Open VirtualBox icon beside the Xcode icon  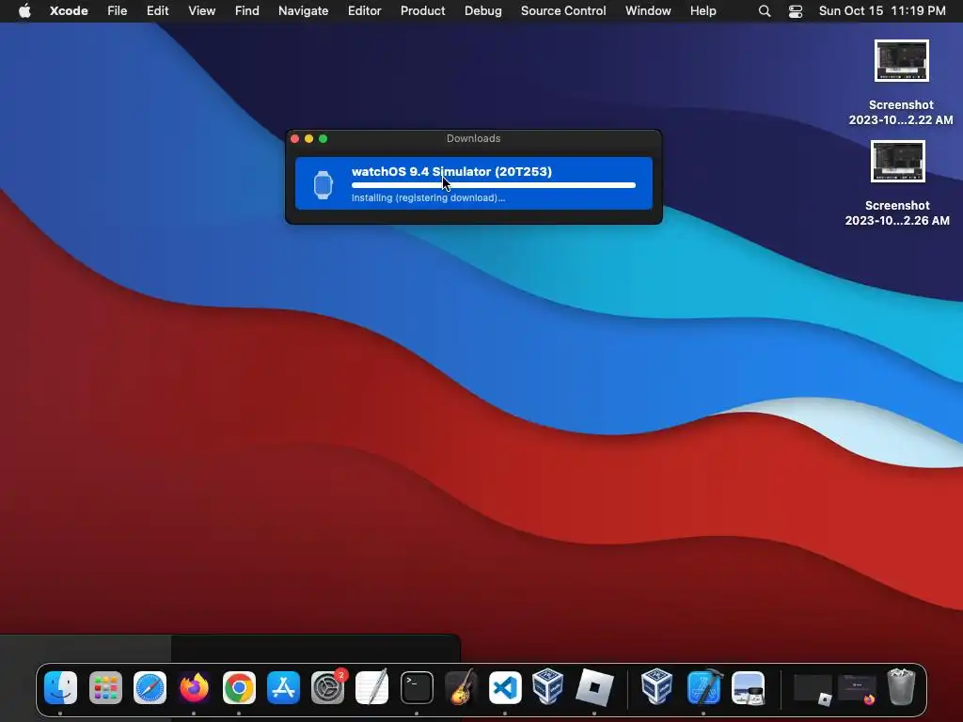point(656,685)
